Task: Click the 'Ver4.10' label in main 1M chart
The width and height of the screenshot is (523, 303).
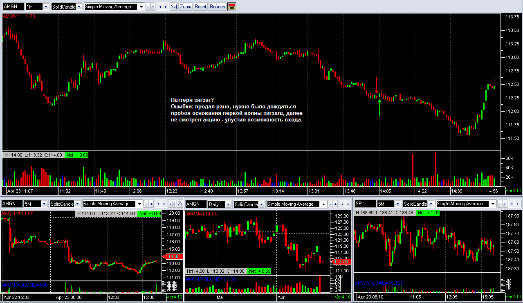Action: [x=514, y=191]
